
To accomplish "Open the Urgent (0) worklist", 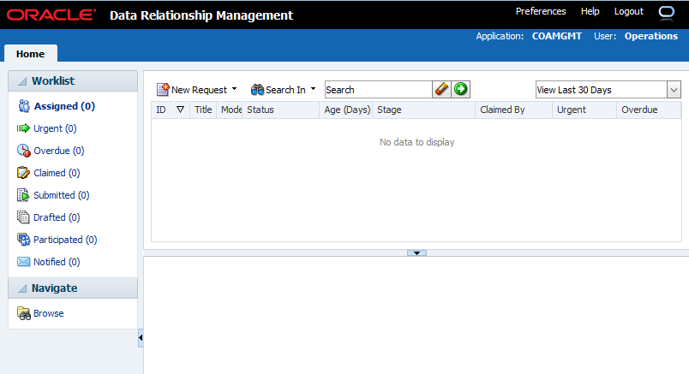I will coord(55,128).
